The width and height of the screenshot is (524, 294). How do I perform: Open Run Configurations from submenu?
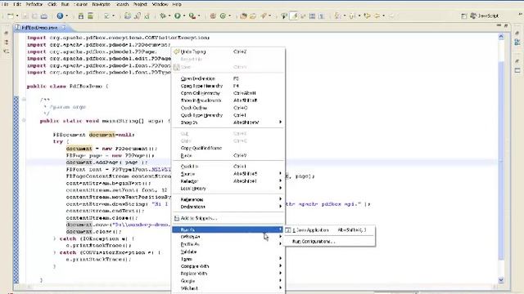pos(329,242)
